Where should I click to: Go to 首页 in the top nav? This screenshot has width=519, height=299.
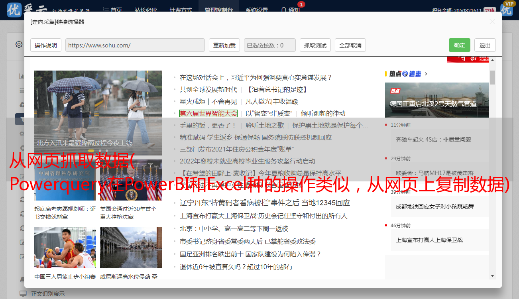pyautogui.click(x=112, y=10)
